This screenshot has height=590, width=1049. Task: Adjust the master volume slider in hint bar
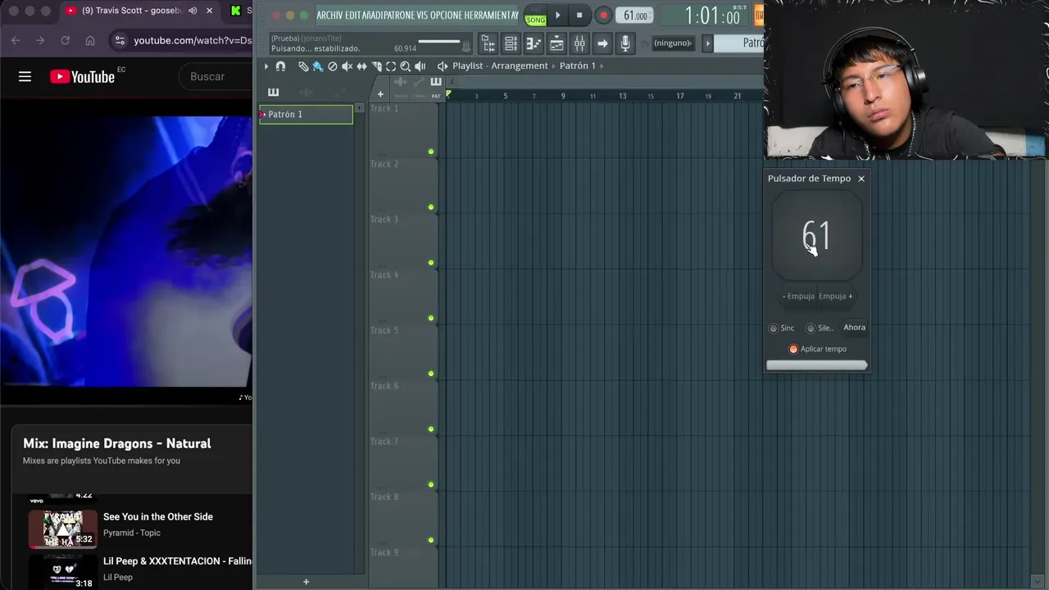click(439, 41)
